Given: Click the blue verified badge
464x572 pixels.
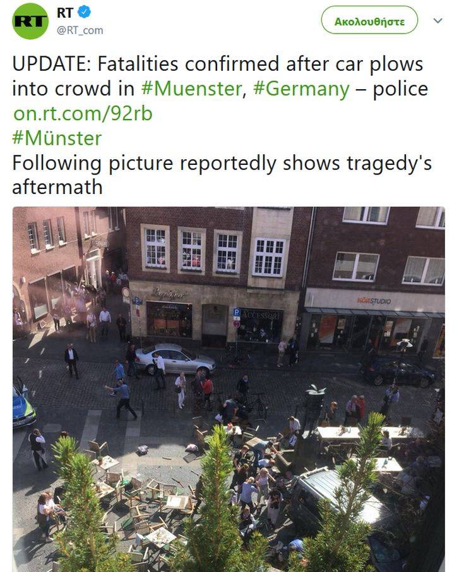Looking at the screenshot, I should click(85, 13).
